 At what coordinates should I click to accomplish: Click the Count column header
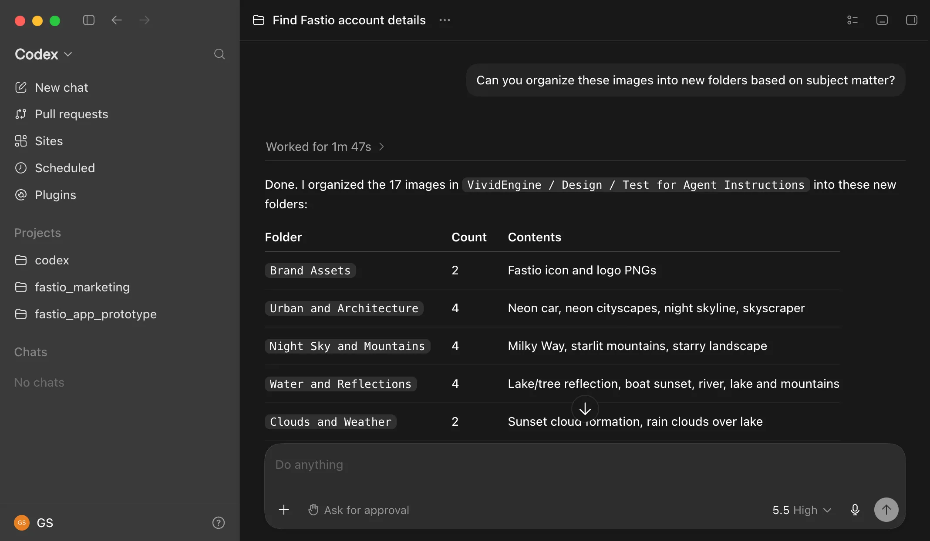469,237
